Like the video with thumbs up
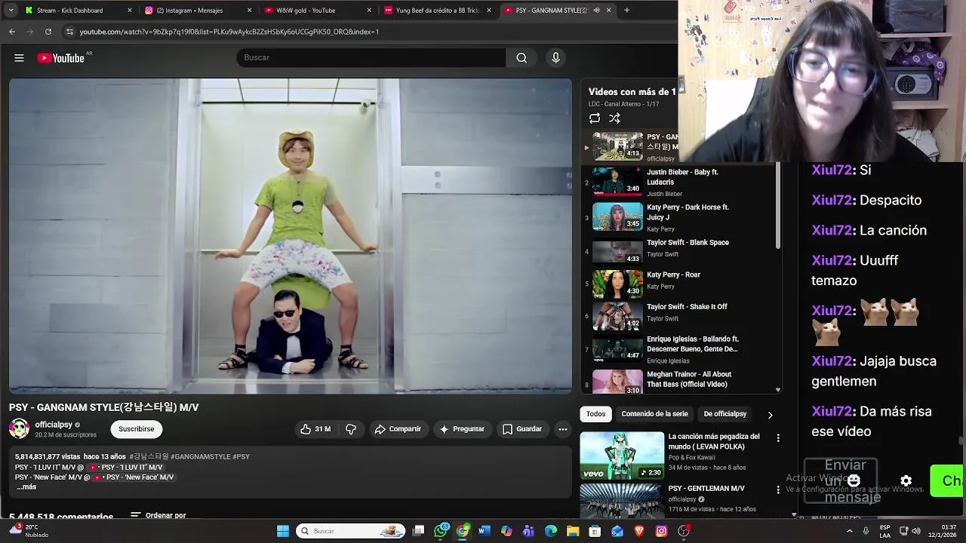Image resolution: width=966 pixels, height=543 pixels. [315, 429]
